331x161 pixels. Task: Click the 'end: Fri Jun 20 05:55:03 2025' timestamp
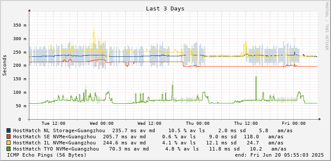click(279, 155)
